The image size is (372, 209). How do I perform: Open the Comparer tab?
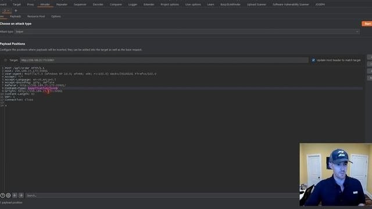[116, 4]
